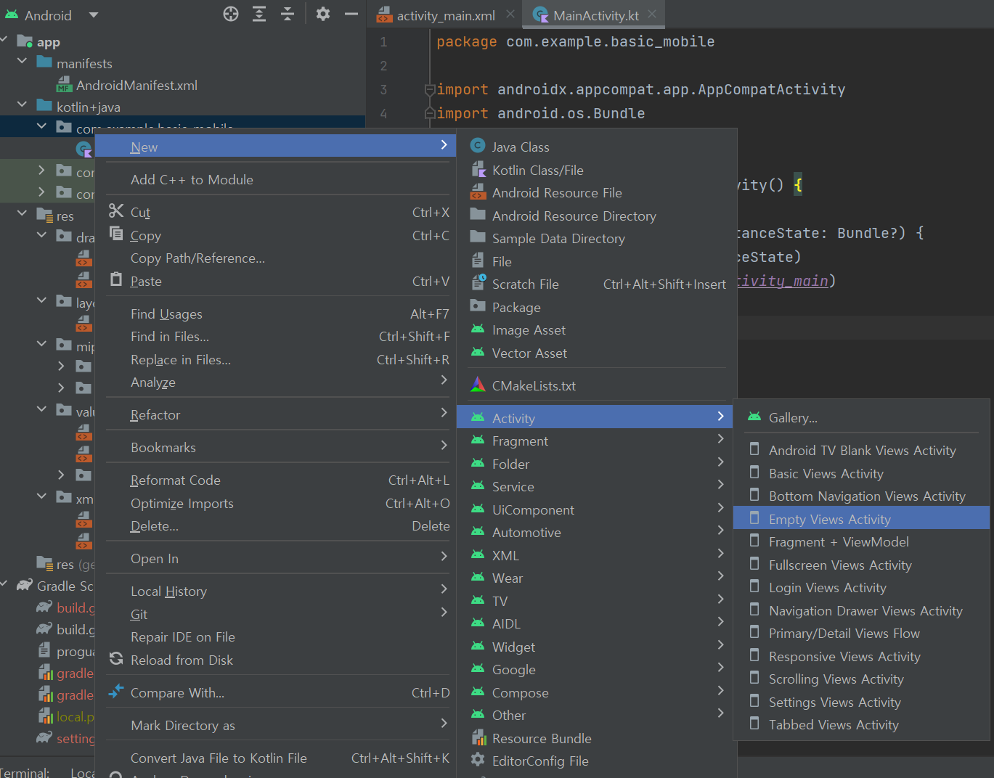Collapse the manifests folder
The height and width of the screenshot is (778, 994).
22,62
